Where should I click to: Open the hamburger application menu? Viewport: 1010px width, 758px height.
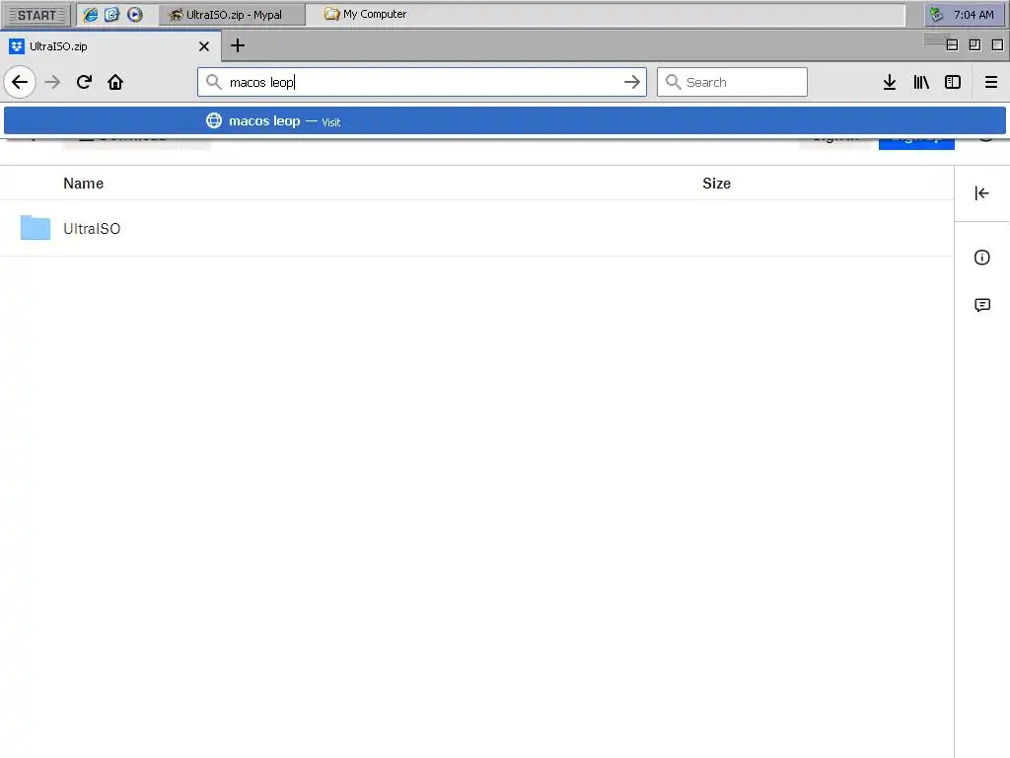(x=991, y=82)
